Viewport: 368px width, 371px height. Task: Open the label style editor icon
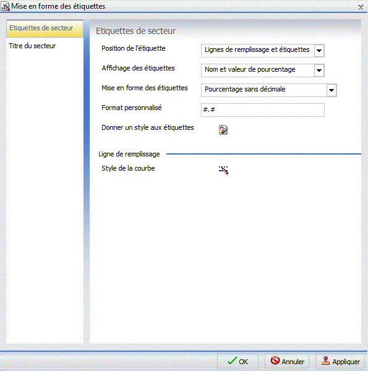(x=223, y=130)
